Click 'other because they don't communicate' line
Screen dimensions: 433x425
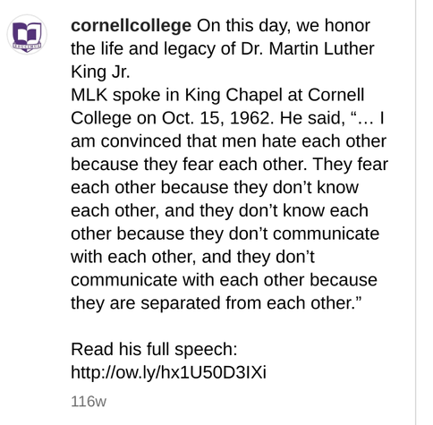225,234
